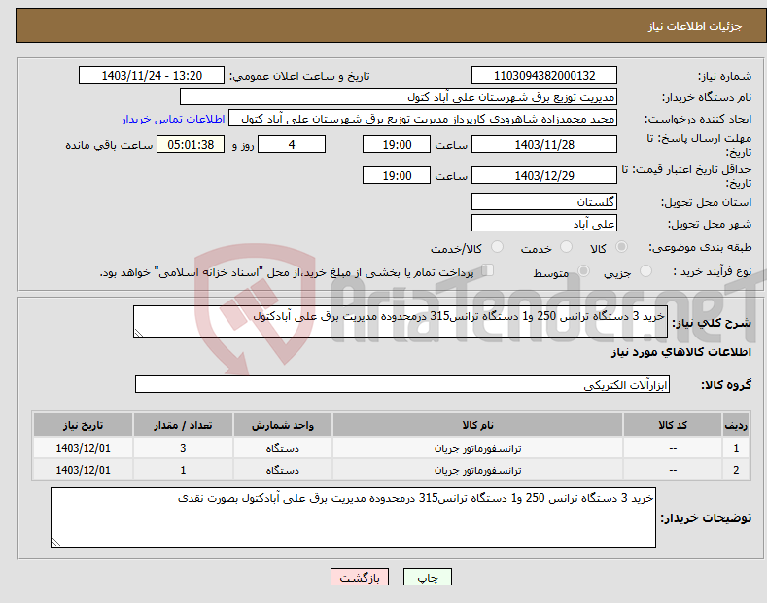Click the بازگشت back button

pos(360,577)
